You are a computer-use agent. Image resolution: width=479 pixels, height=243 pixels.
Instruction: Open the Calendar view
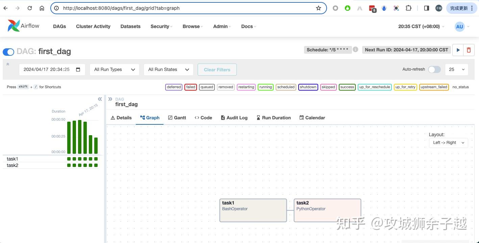312,118
